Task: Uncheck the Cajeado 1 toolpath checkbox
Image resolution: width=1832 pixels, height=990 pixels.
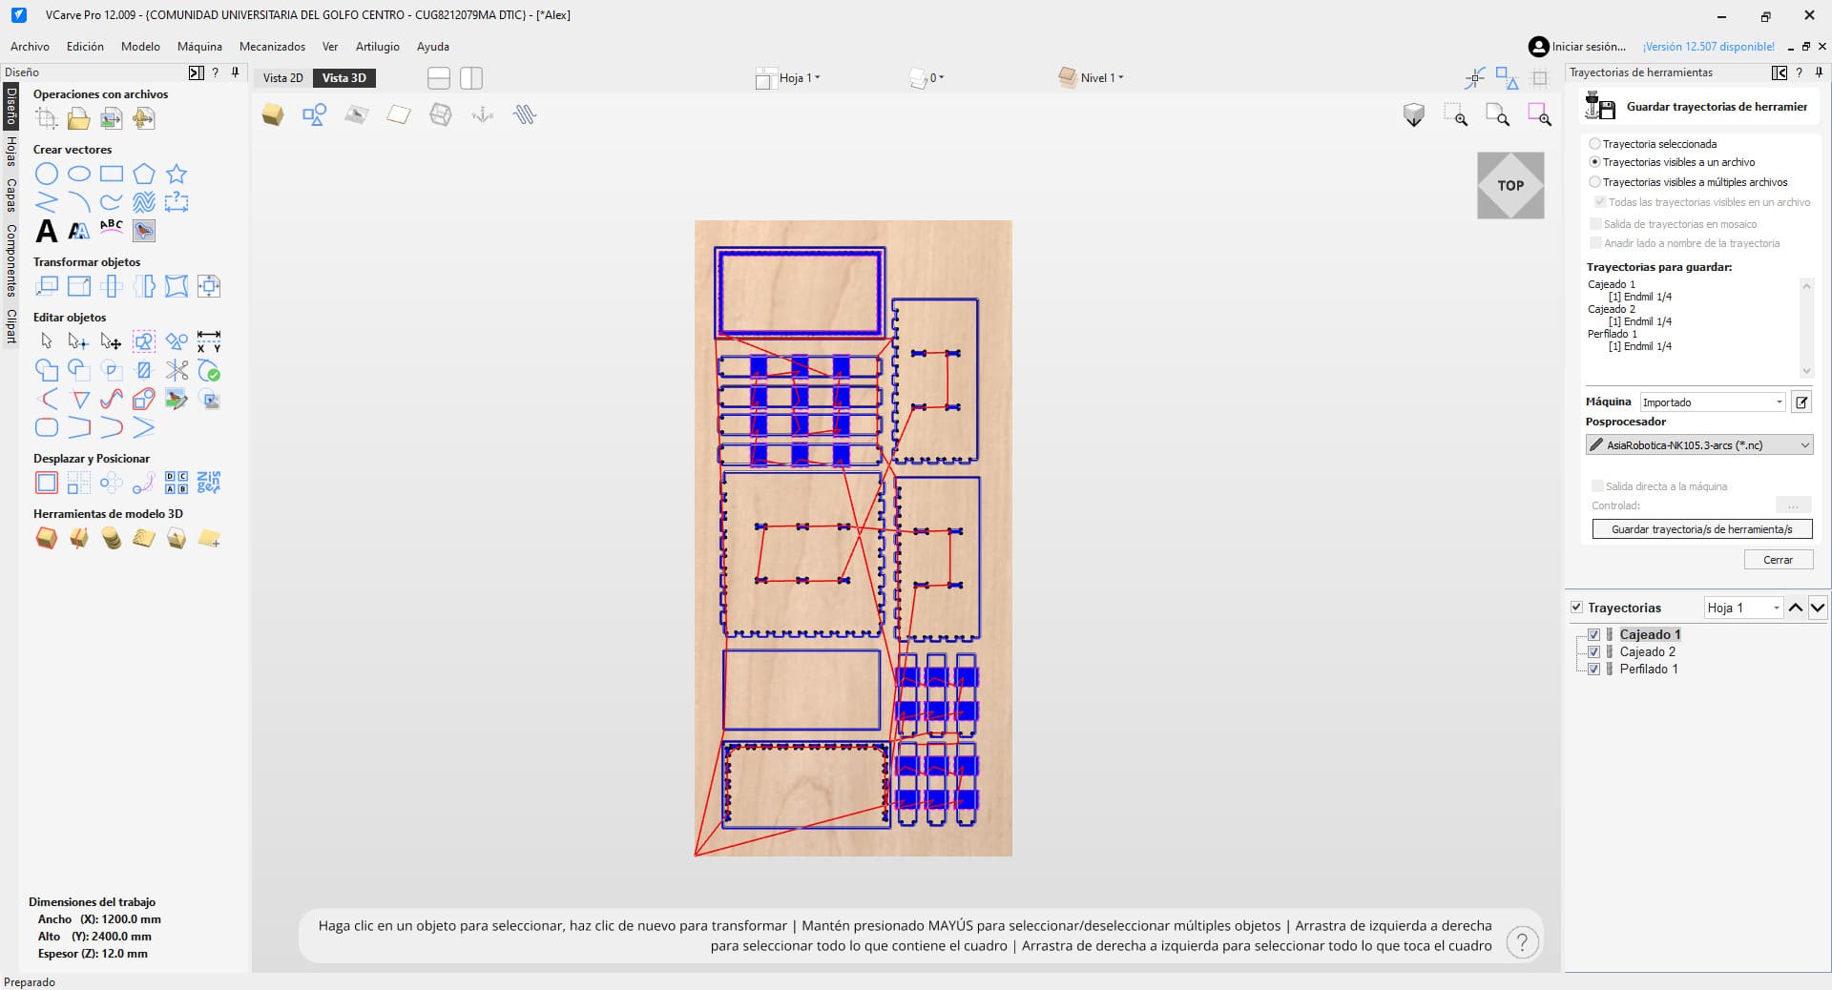Action: (1593, 635)
